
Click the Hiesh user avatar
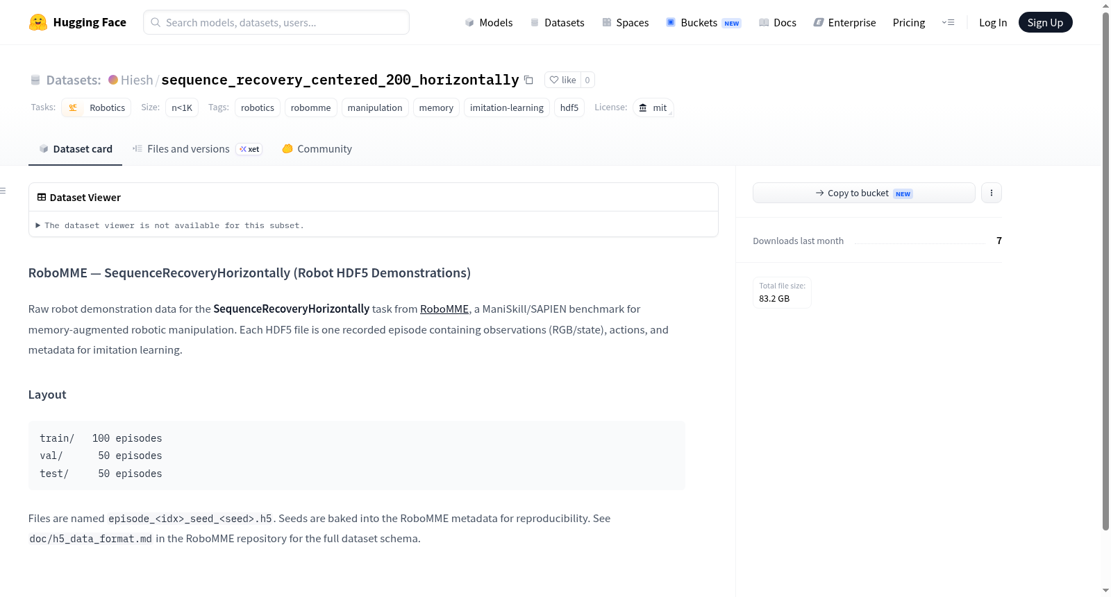[113, 80]
